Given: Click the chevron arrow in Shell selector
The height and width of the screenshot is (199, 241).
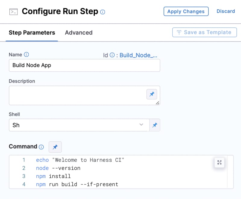Looking at the screenshot, I should [141, 124].
